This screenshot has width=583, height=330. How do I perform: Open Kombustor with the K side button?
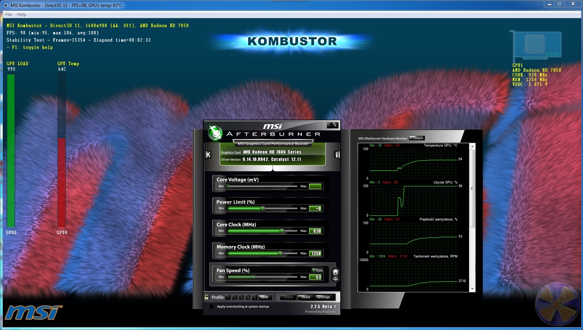point(208,155)
